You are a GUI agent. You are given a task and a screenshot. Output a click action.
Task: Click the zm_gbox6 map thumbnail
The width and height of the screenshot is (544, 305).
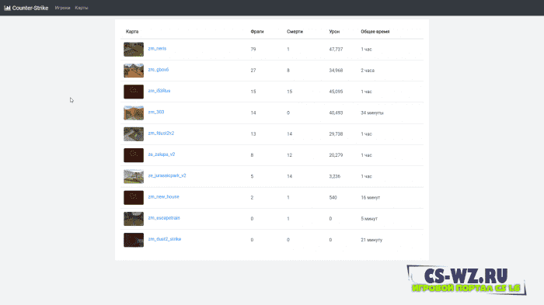point(134,71)
